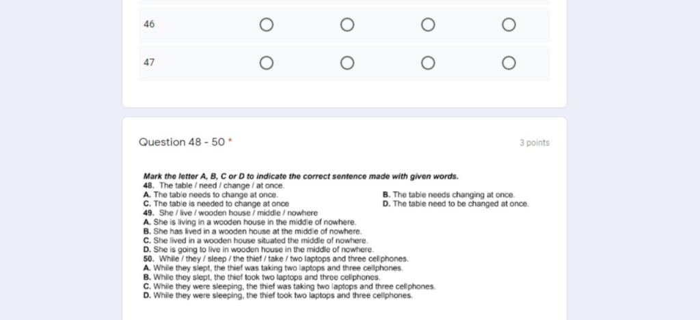Screen dimensions: 700x320
Task: Click the "3 points" label
Action: 534,143
